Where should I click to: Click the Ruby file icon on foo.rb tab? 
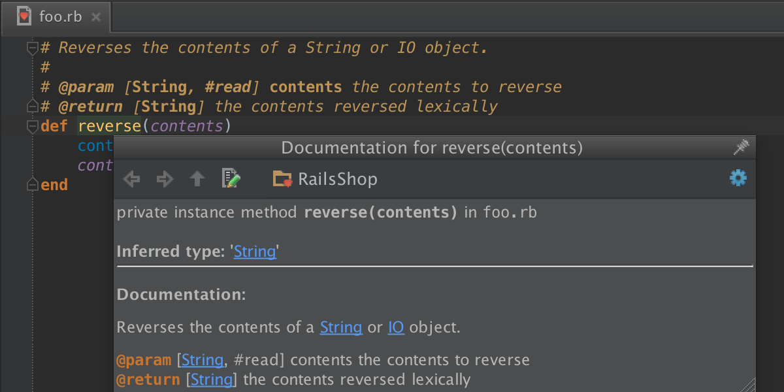24,16
